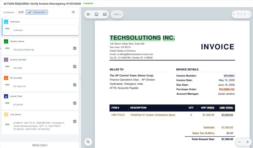
Task: Click the Total Amount Due value
Action: [227, 139]
